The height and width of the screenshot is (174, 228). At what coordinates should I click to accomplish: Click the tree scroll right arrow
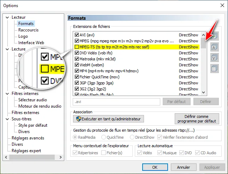coord(61,157)
